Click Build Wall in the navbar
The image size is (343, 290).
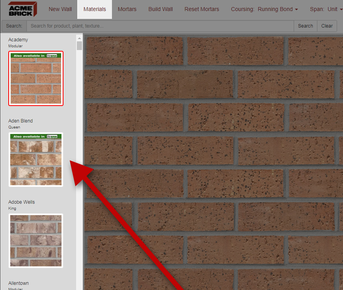(160, 9)
